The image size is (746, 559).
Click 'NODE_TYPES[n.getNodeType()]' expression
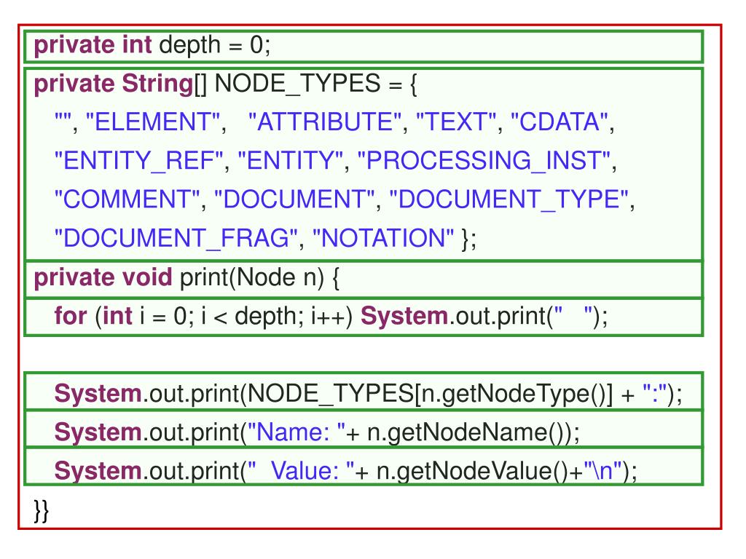click(430, 394)
